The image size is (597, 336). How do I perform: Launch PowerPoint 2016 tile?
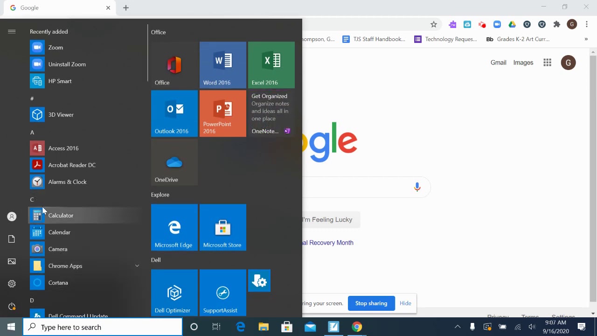point(223,113)
